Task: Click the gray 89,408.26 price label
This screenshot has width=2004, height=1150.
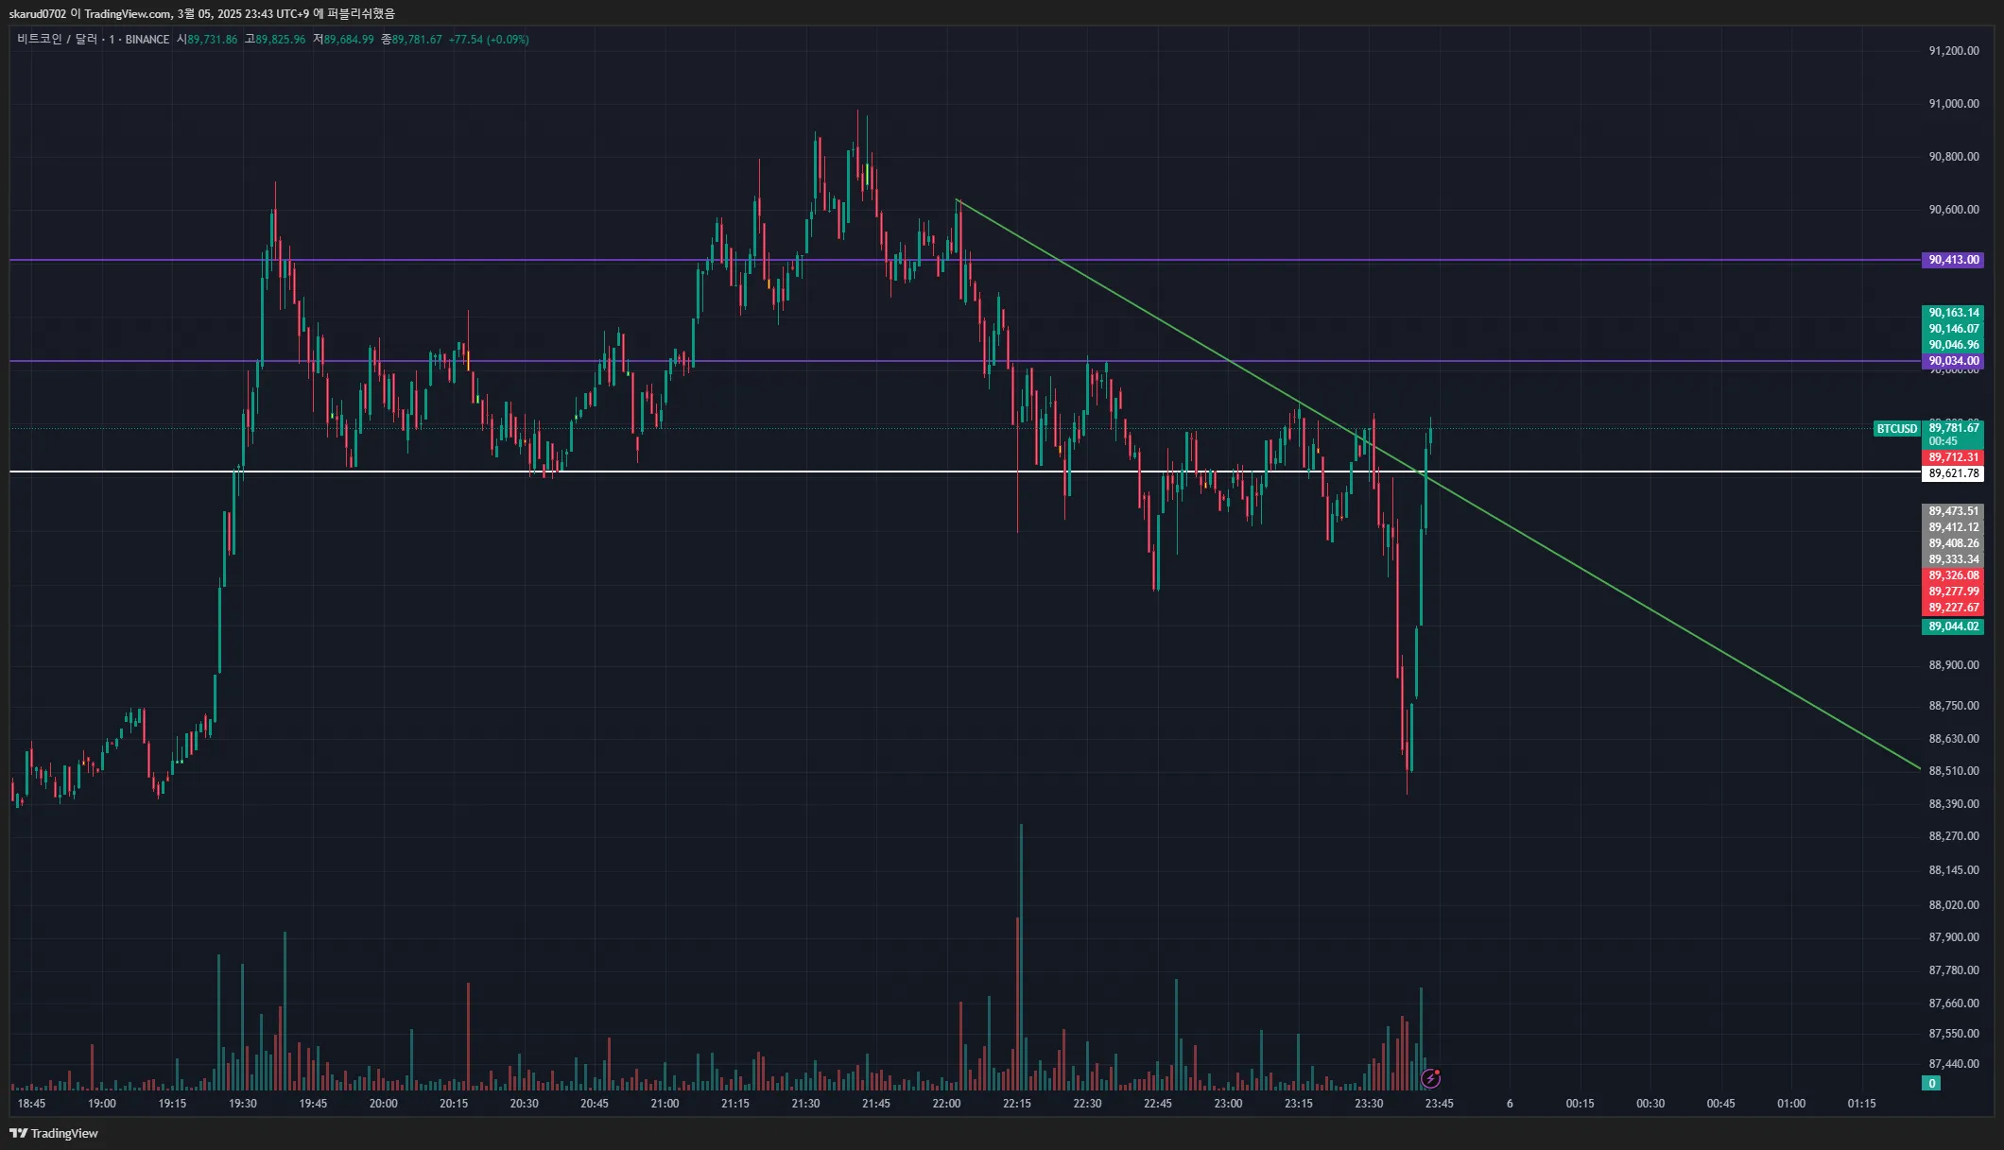Action: click(x=1953, y=543)
